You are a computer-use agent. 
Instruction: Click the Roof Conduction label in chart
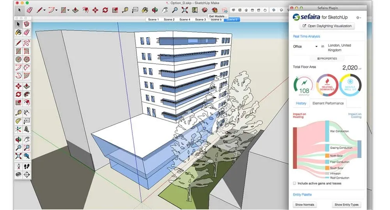point(340,178)
